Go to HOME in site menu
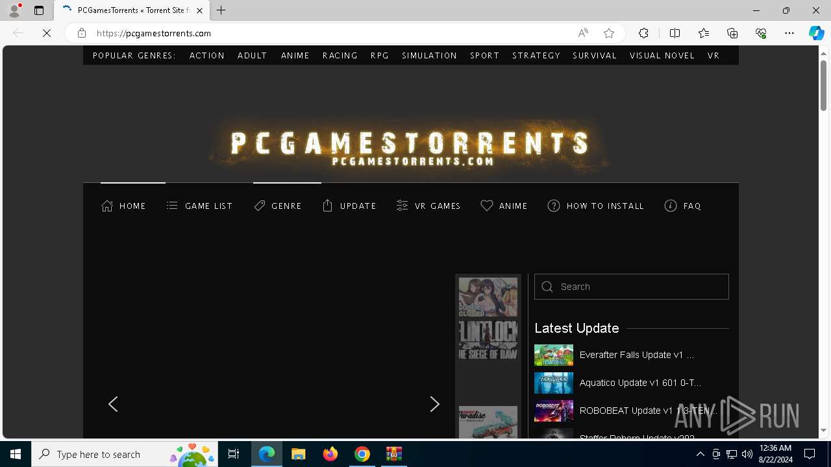831x467 pixels. click(x=123, y=206)
